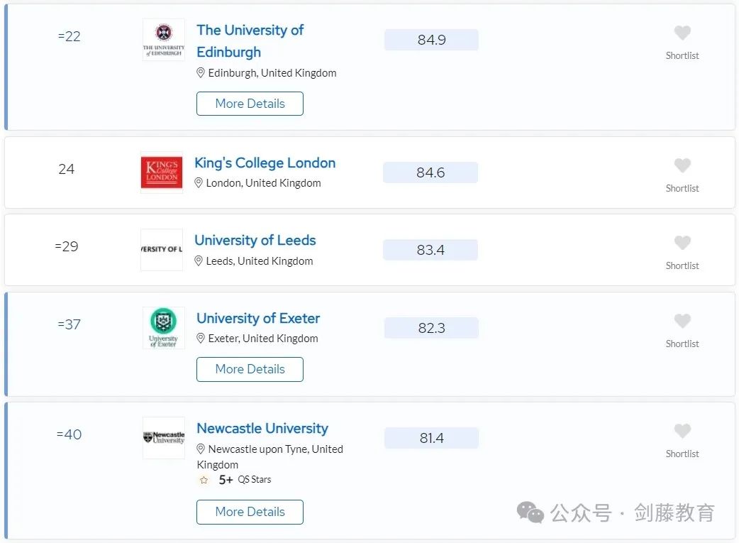Expand More Details for Newcastle University
Screen dimensions: 739x543
coord(250,512)
